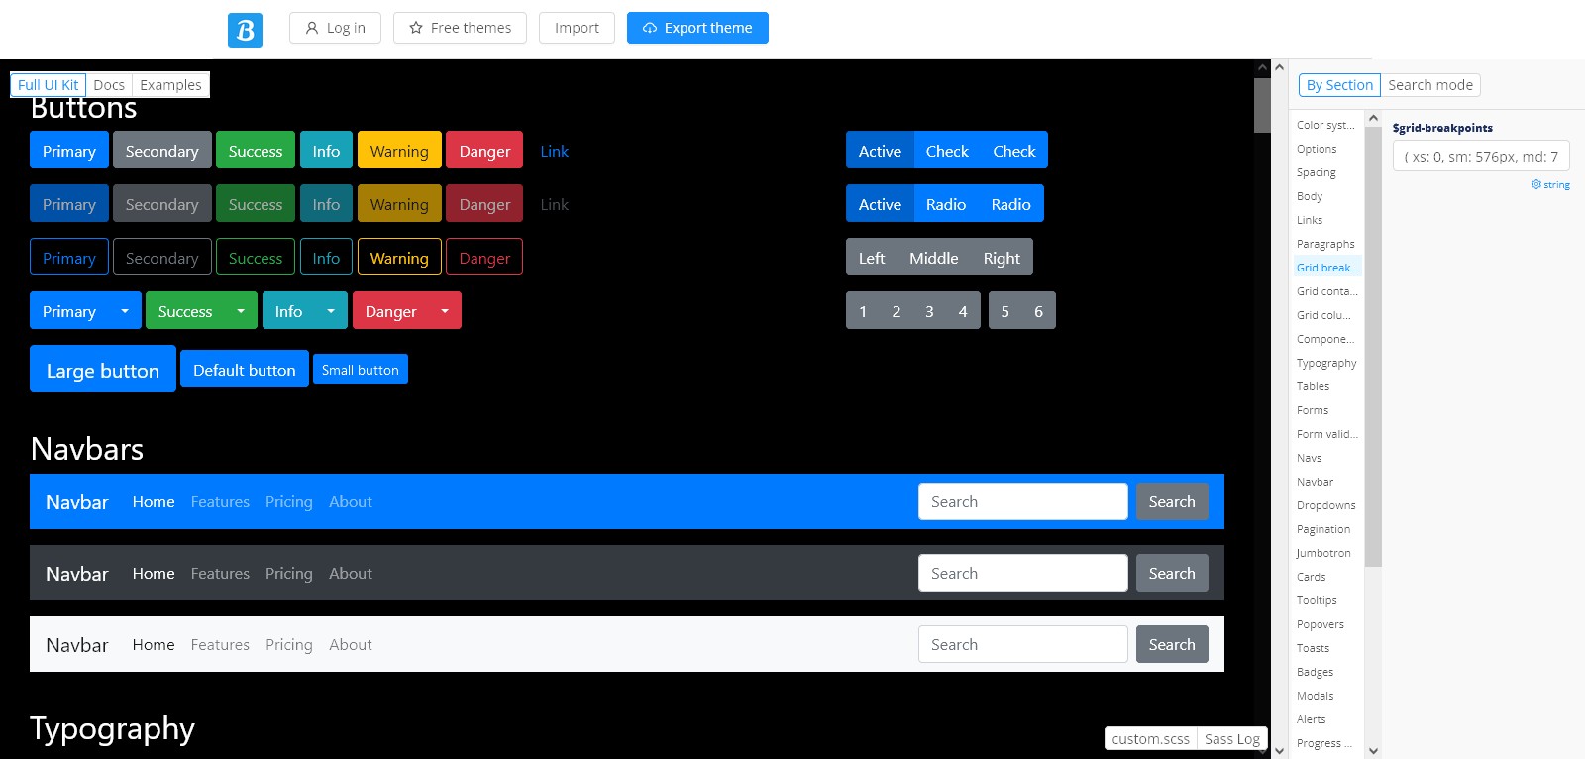
Task: Click the Log in user icon
Action: 312,28
